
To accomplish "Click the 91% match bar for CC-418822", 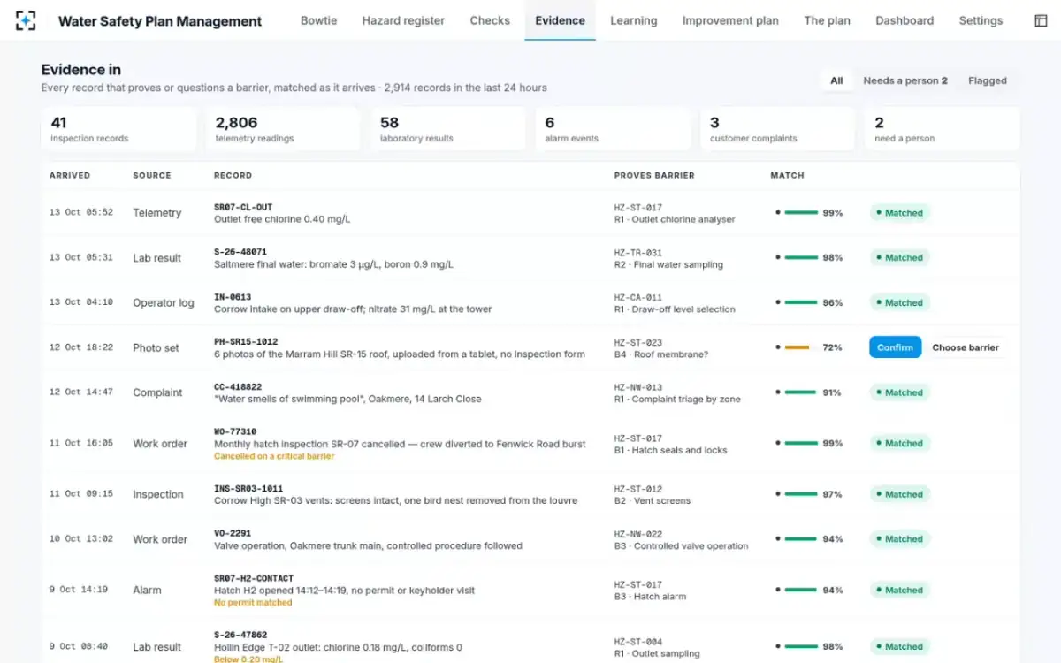I will point(801,392).
